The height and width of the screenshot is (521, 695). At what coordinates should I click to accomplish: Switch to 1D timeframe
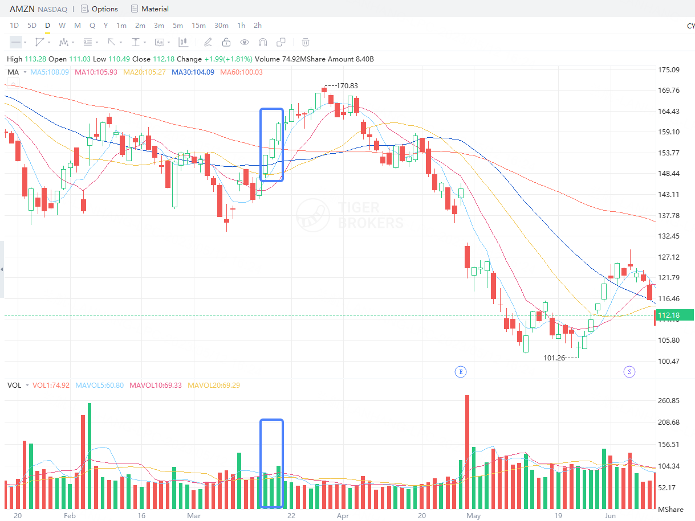pyautogui.click(x=15, y=26)
